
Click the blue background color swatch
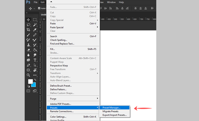tap(33, 85)
